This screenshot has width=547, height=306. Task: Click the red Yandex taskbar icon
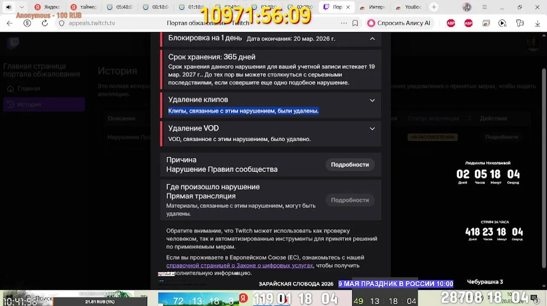(243, 298)
